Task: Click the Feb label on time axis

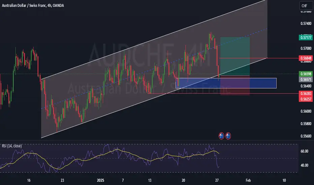Action: [248, 180]
